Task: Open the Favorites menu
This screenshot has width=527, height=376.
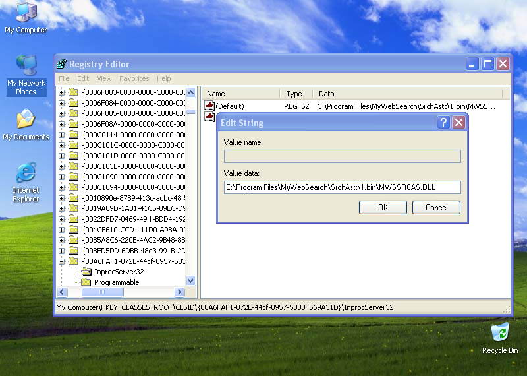Action: pos(134,78)
